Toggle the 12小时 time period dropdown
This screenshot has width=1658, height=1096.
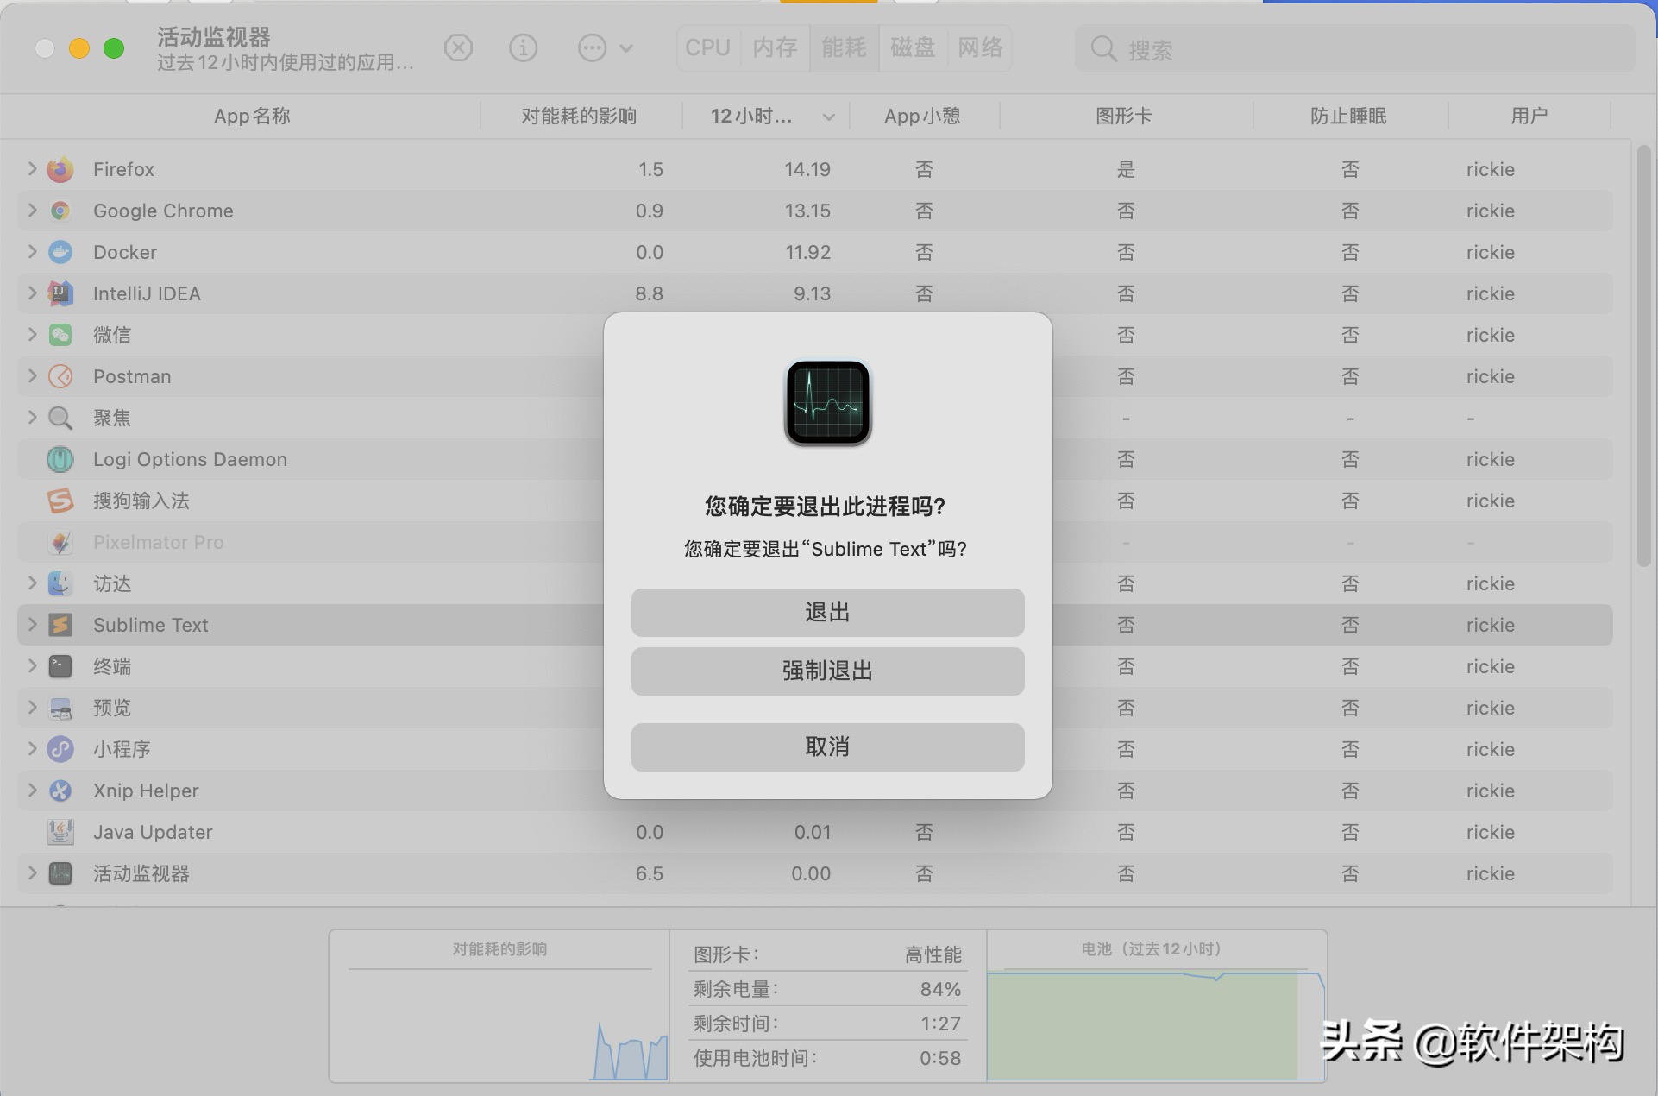[x=826, y=115]
